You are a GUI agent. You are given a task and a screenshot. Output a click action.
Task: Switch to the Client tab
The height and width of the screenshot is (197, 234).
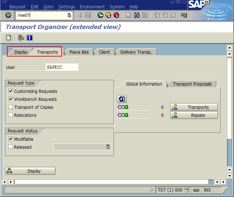pyautogui.click(x=104, y=52)
